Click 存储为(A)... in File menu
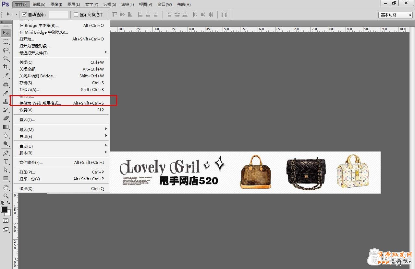The height and width of the screenshot is (269, 415). click(x=29, y=90)
